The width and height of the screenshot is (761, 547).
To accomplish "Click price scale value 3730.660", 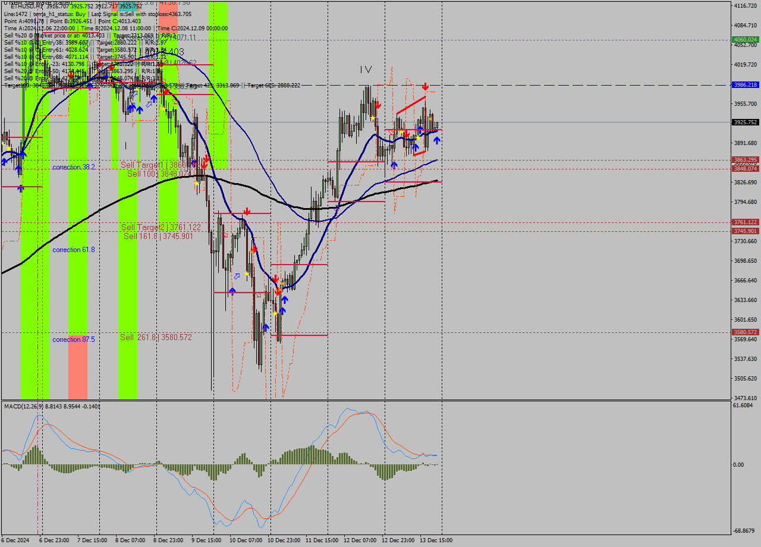I will pyautogui.click(x=746, y=241).
